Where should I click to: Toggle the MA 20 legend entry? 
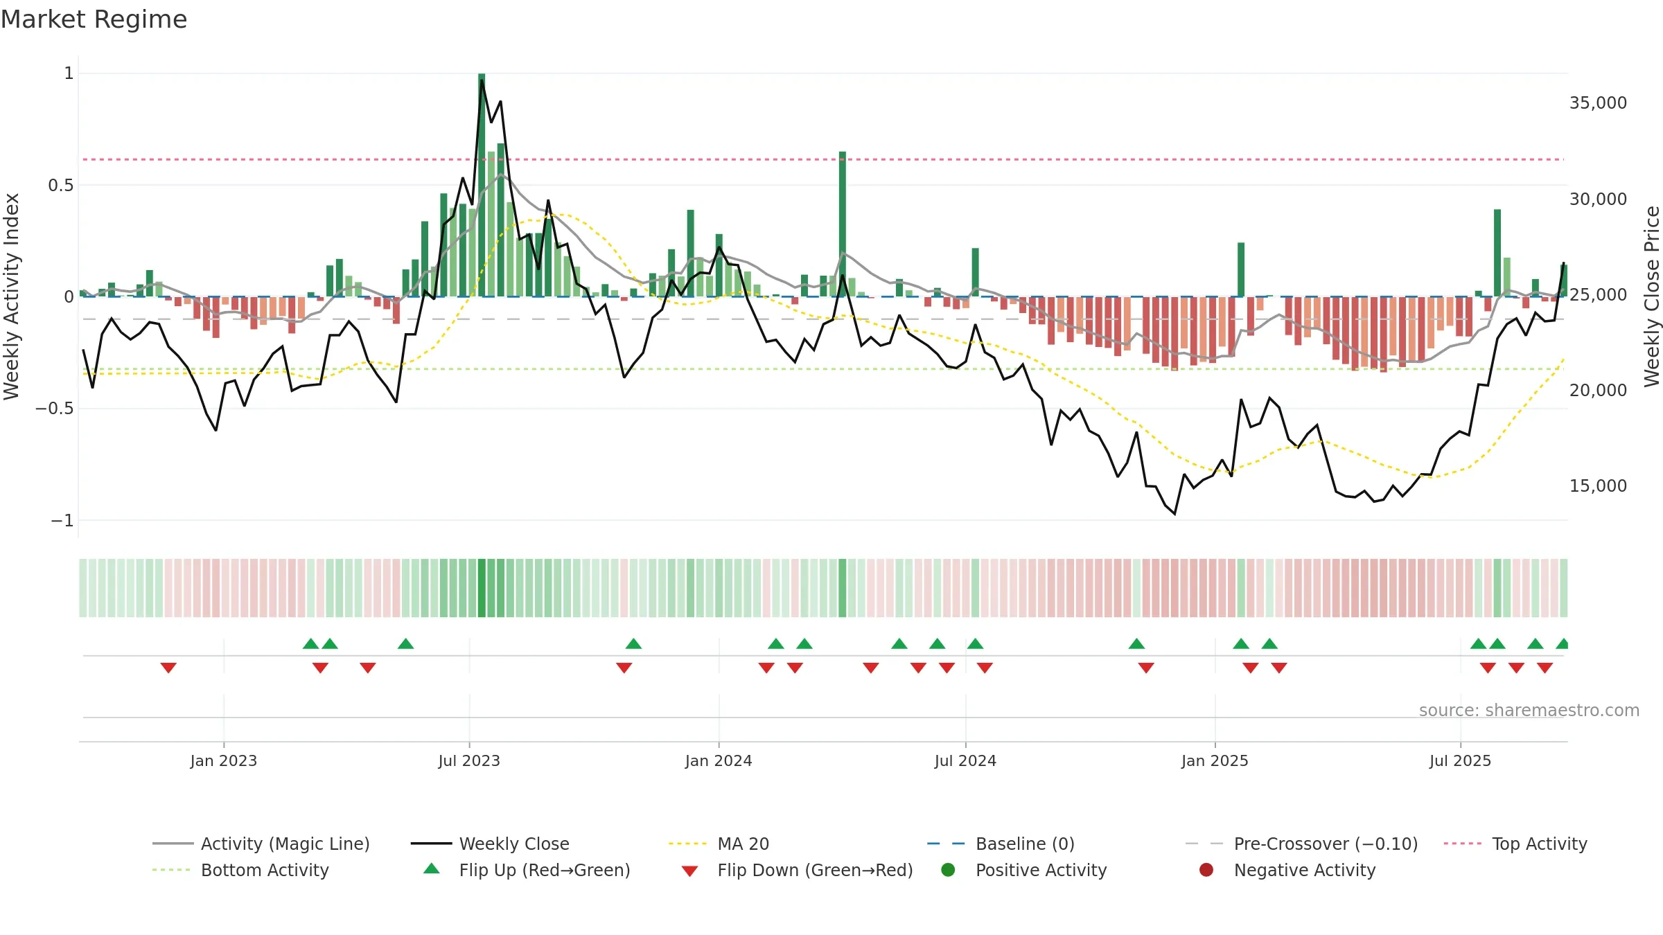pyautogui.click(x=719, y=844)
